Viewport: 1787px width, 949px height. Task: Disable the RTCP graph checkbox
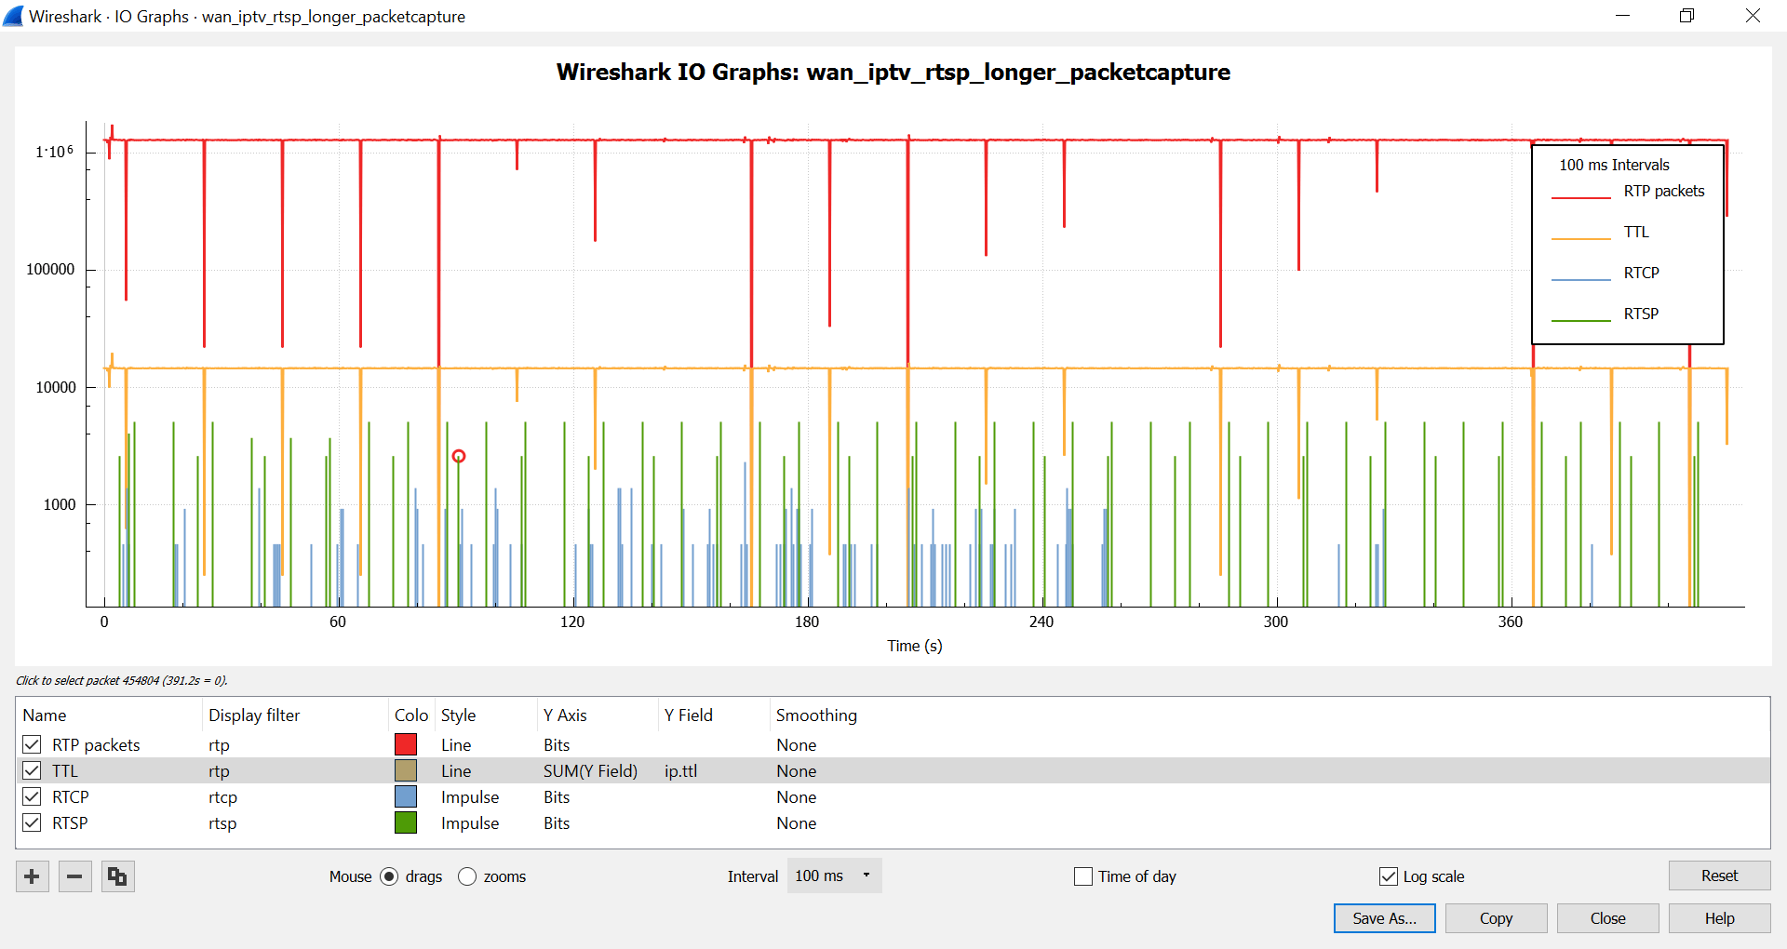(33, 796)
